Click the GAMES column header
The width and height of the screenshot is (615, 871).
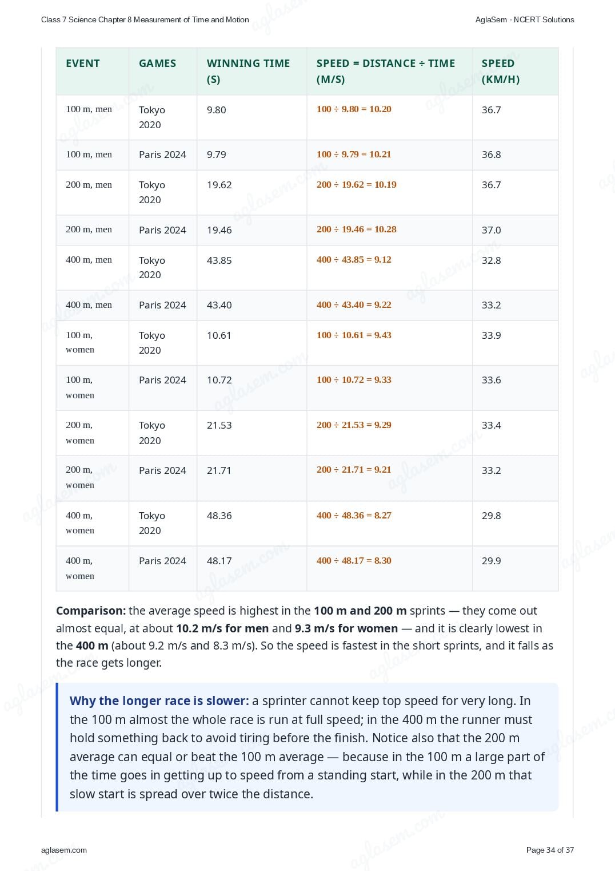[157, 64]
